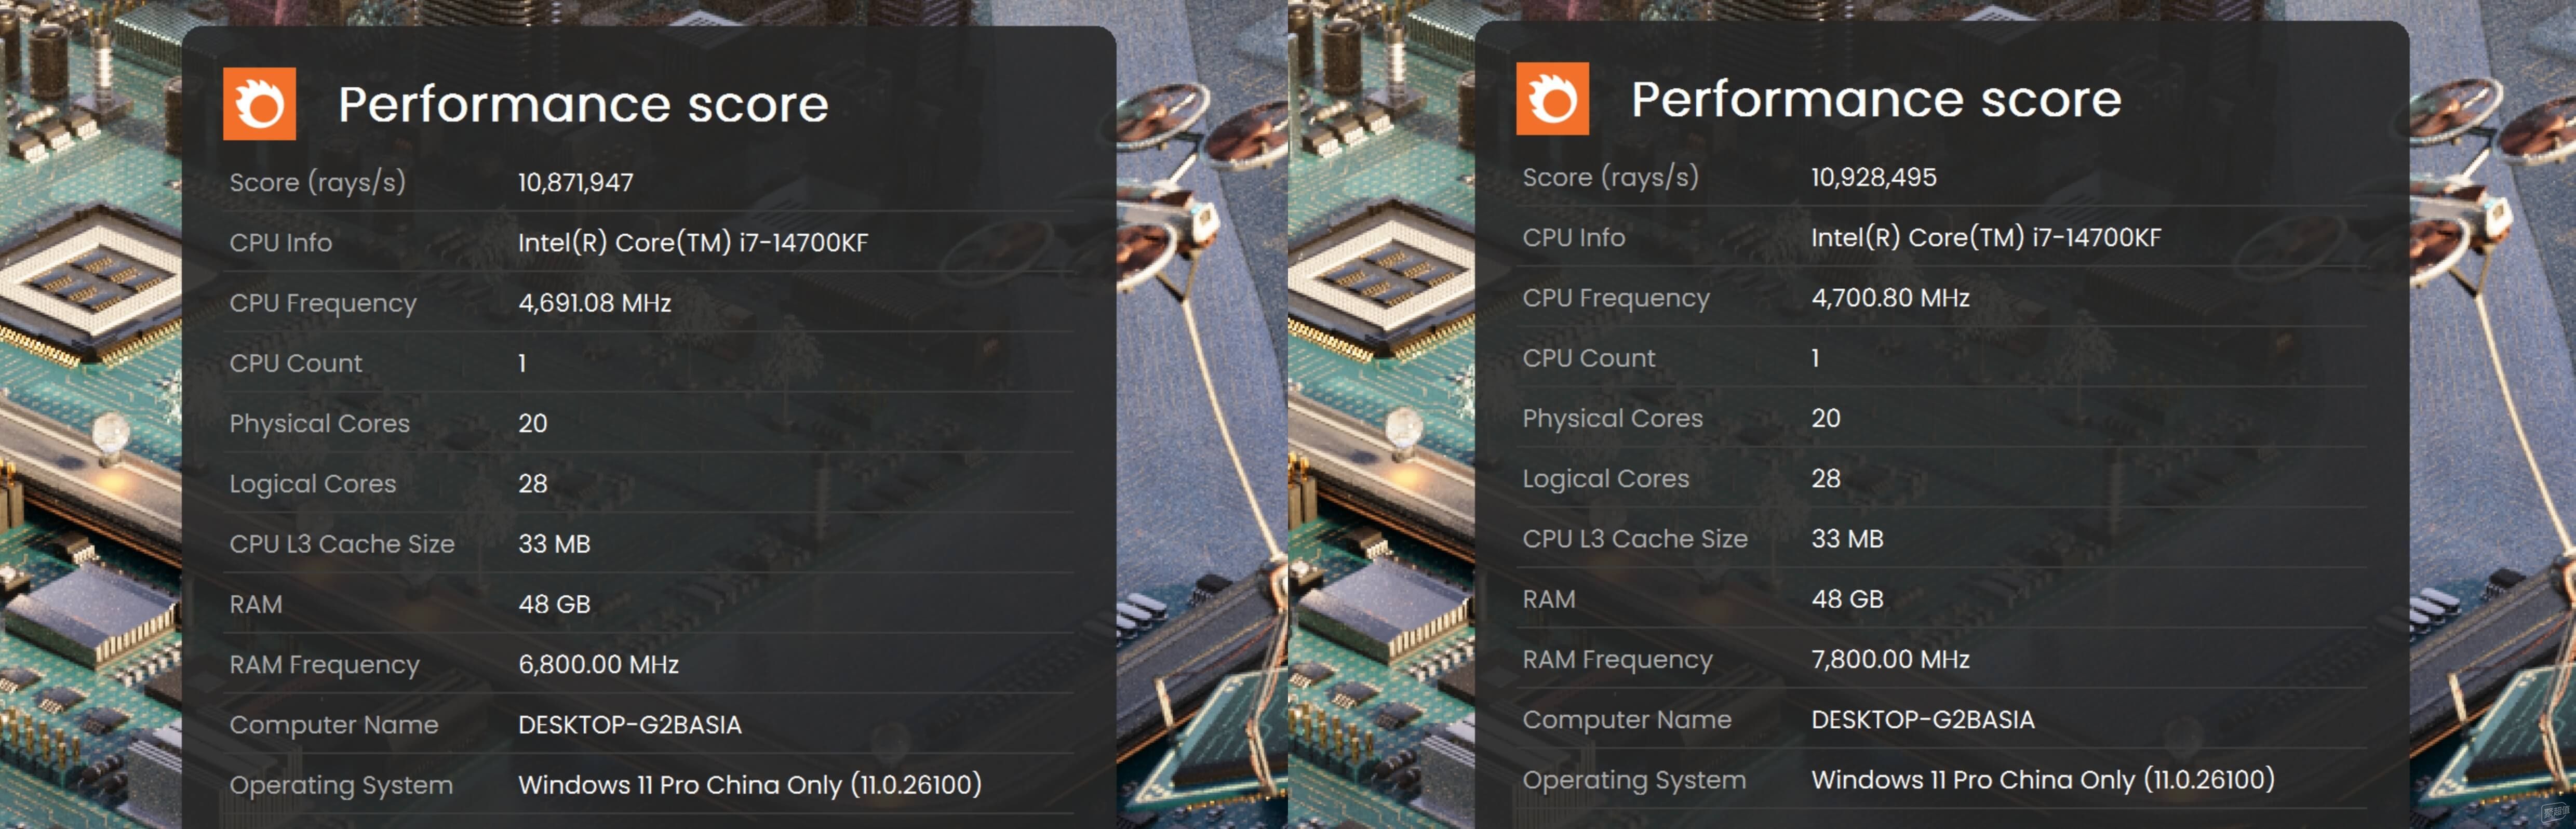The height and width of the screenshot is (829, 2576).
Task: Click left panel 'Operating System' label
Action: pos(341,786)
